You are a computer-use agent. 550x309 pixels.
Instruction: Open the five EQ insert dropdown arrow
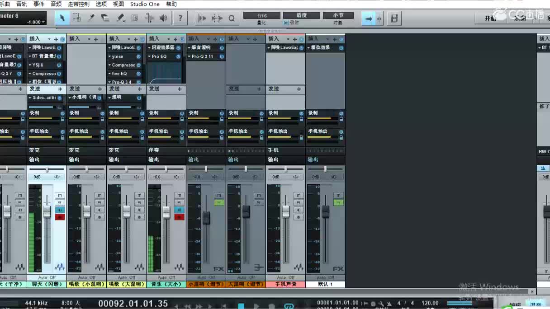[x=109, y=74]
